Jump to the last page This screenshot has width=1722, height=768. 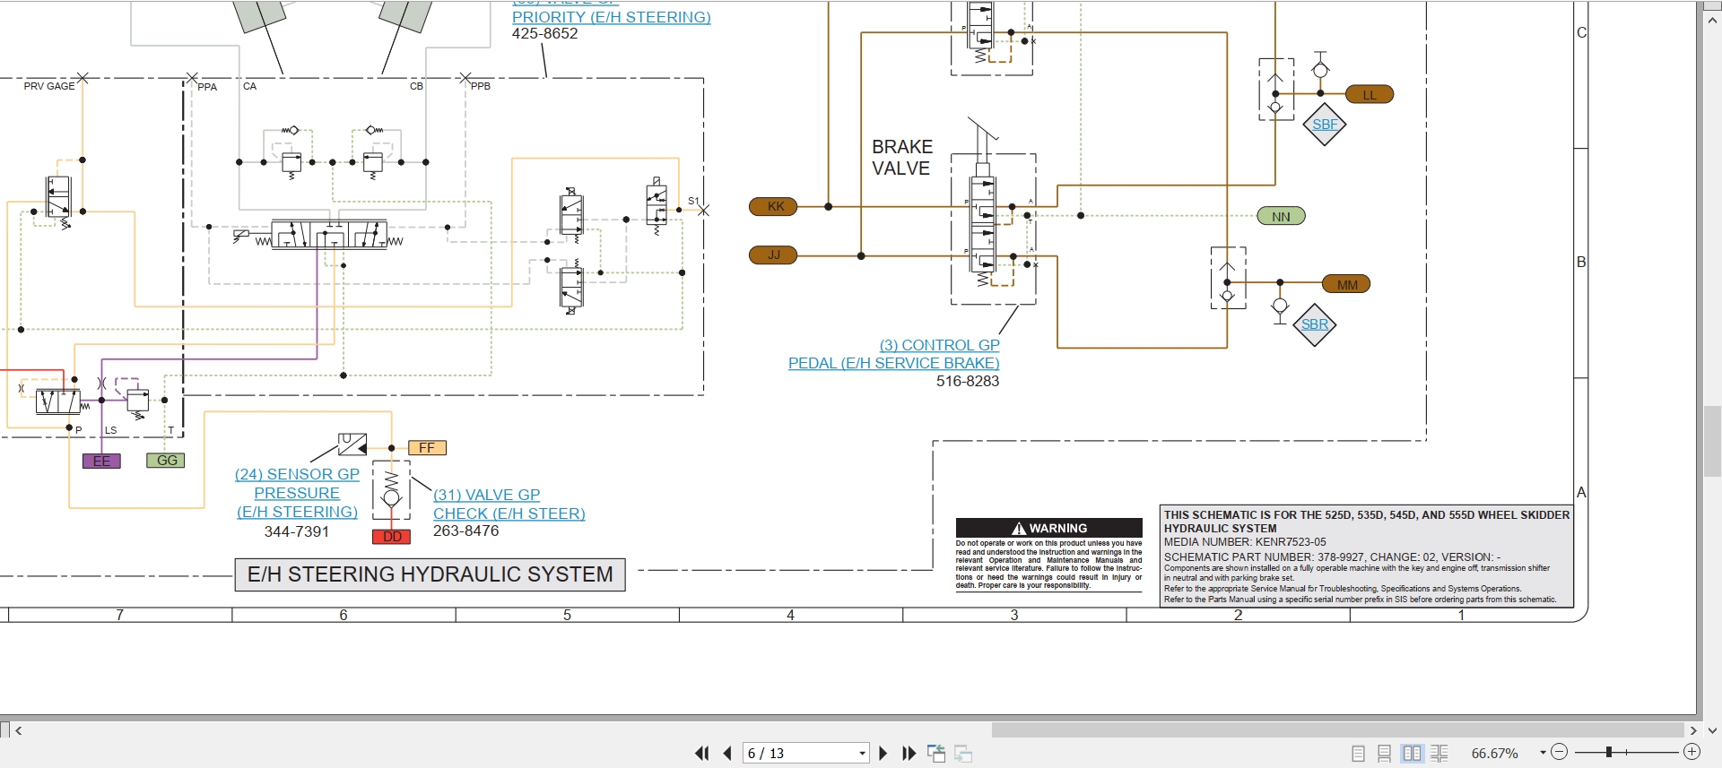909,754
